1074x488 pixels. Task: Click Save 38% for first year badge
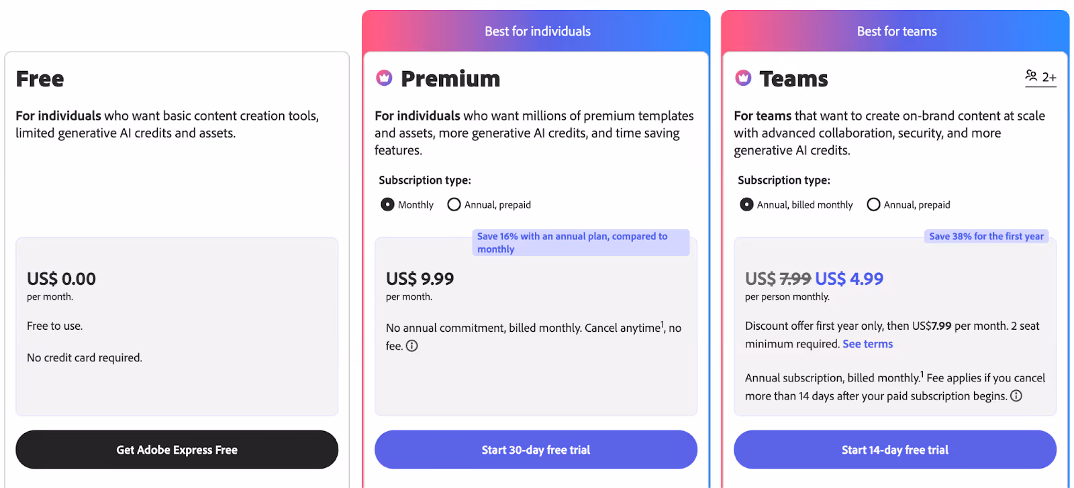[986, 237]
